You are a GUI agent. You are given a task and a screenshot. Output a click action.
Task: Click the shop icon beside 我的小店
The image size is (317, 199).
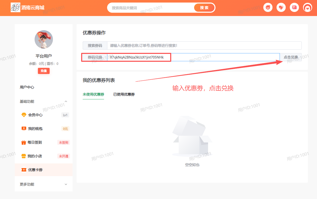click(24, 156)
